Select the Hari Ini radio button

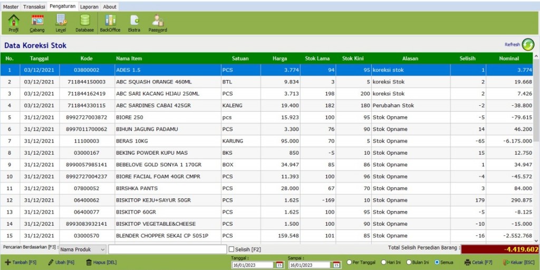click(x=383, y=262)
